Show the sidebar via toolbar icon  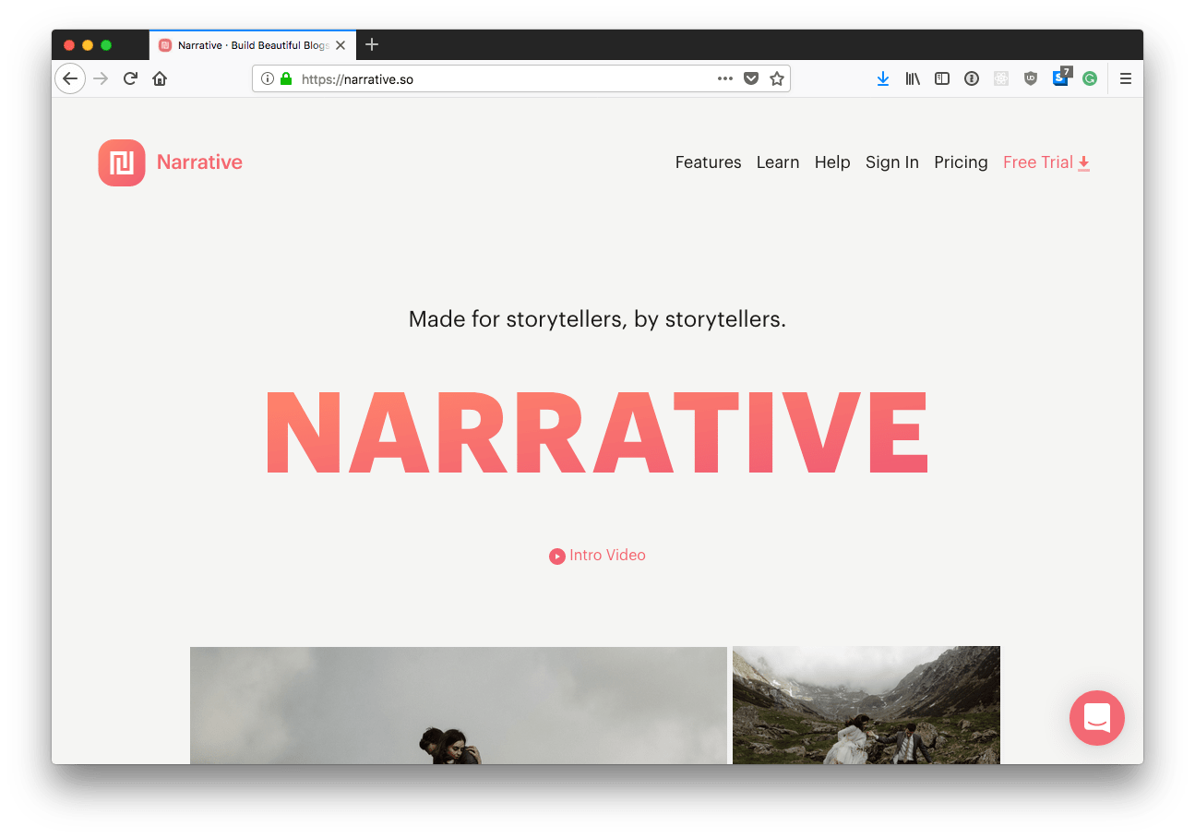[x=942, y=79]
